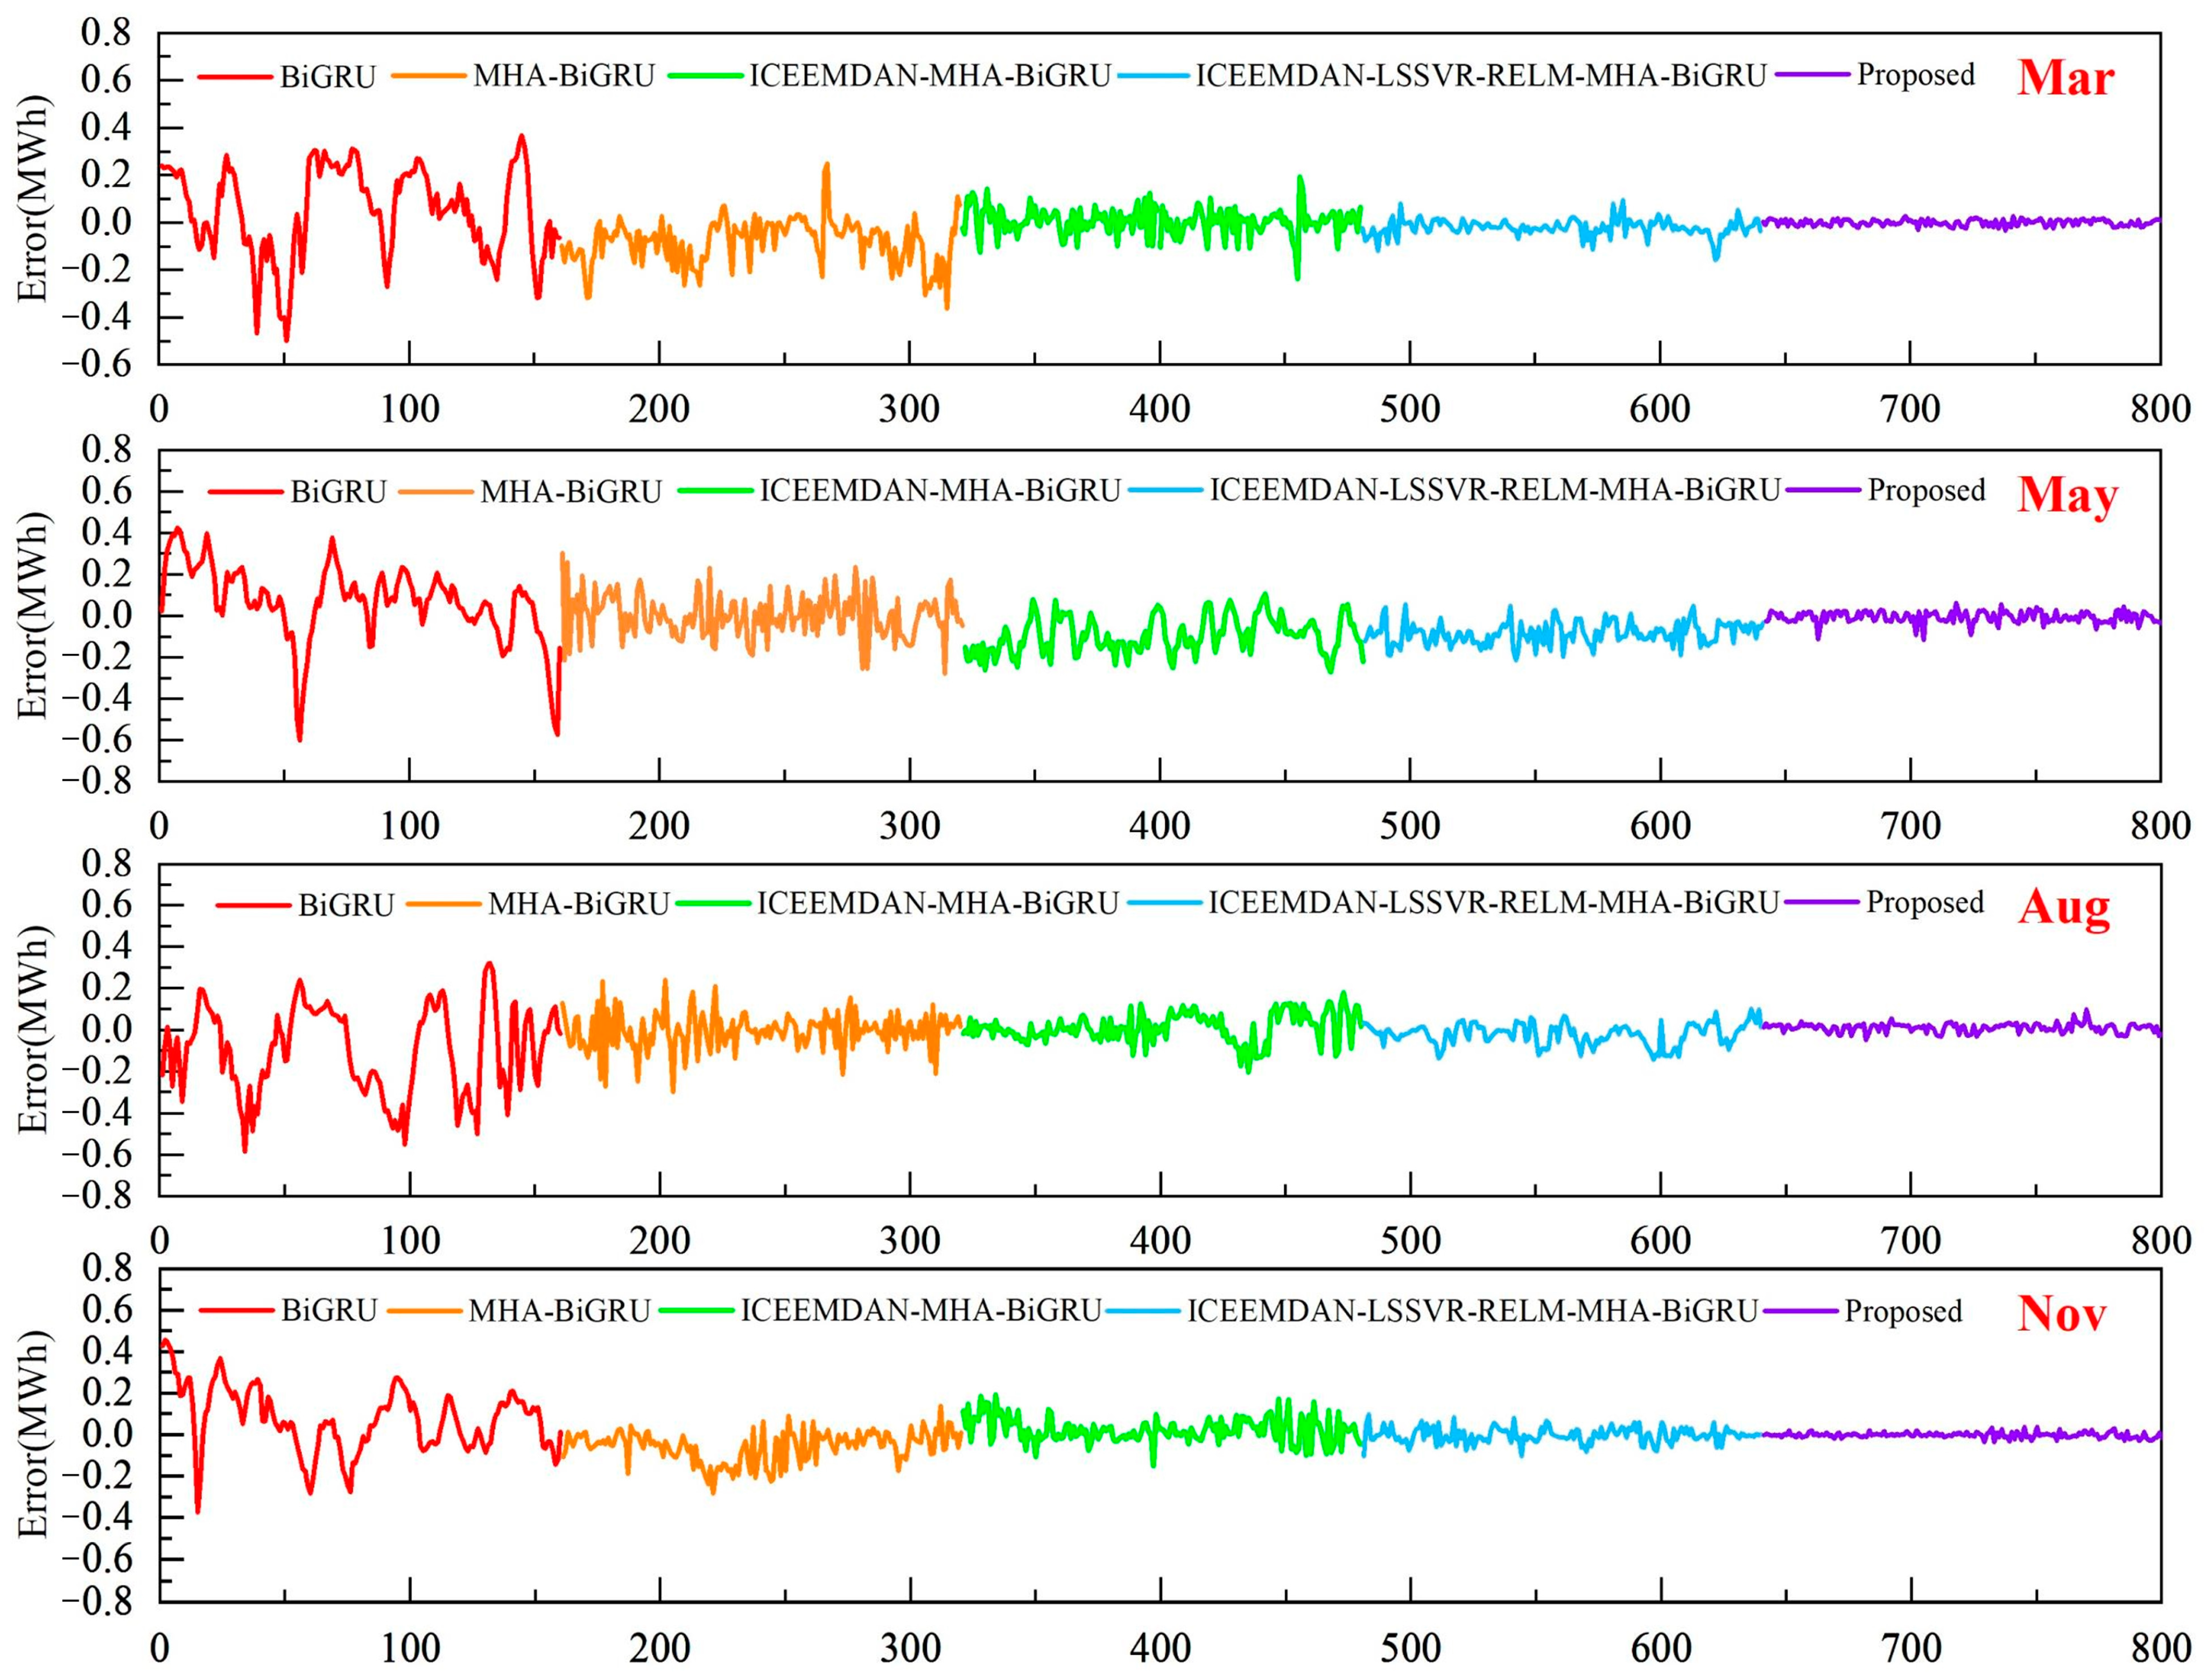Click ICEEMDAN-LSSVR-RELM-MHA-BiGRU legend text in Mar chart

[1480, 76]
